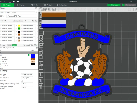
Task: Expand the Print plate options arrow
Action: coord(124,5)
